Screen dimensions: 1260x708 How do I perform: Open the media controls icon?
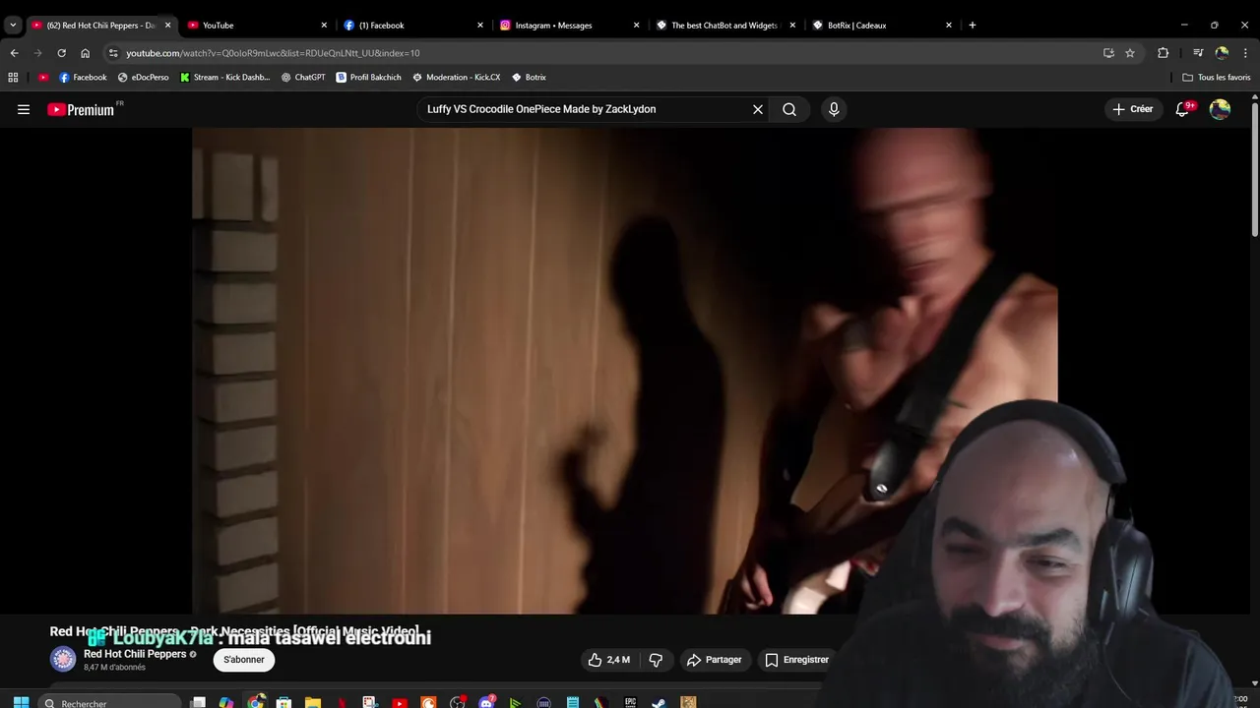tap(1198, 53)
